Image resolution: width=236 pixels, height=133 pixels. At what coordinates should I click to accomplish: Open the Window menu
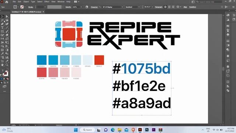point(61,1)
